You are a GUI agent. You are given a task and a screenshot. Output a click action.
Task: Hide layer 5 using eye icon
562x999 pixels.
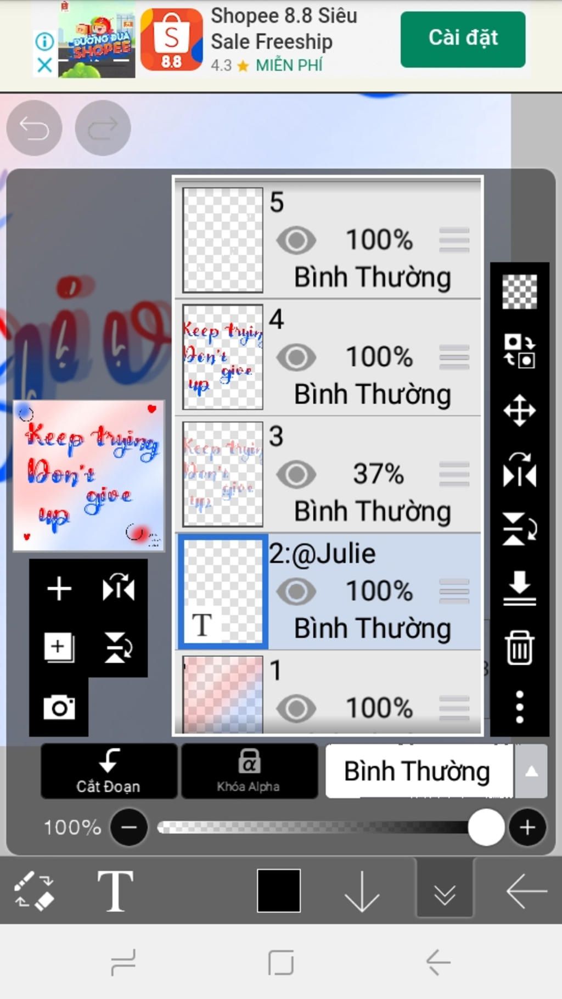pos(296,240)
